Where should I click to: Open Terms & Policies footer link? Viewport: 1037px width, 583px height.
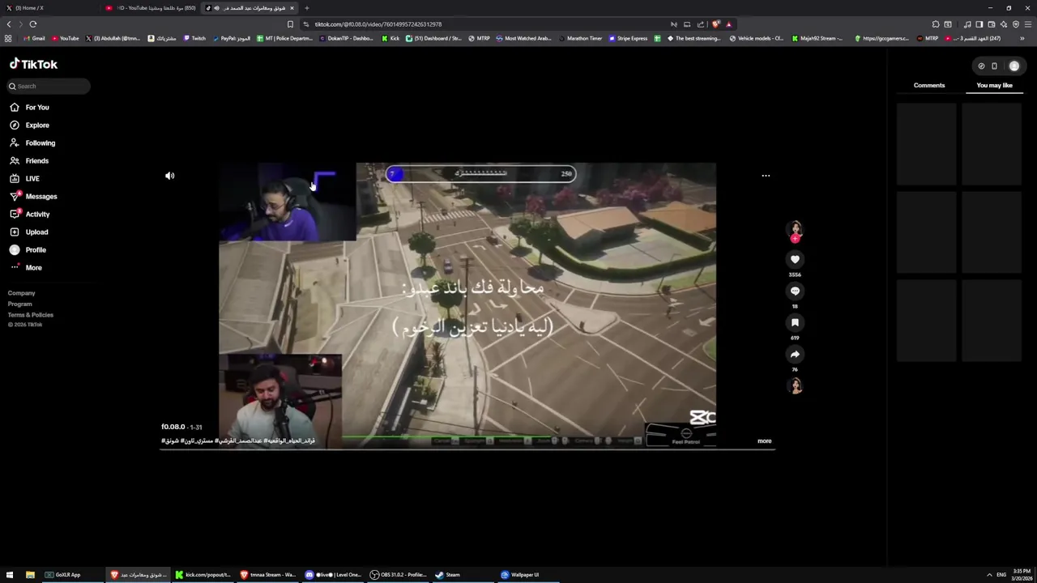point(30,315)
